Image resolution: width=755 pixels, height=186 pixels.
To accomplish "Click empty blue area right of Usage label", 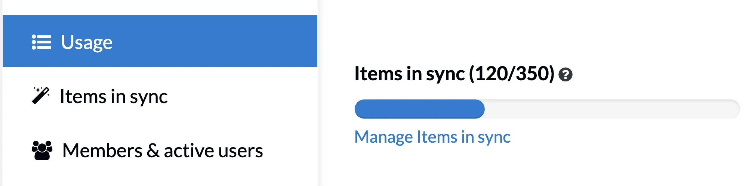I will [x=224, y=41].
